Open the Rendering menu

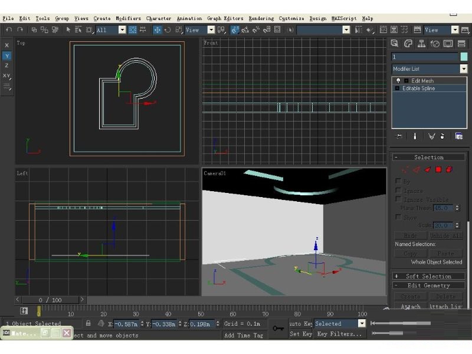261,18
